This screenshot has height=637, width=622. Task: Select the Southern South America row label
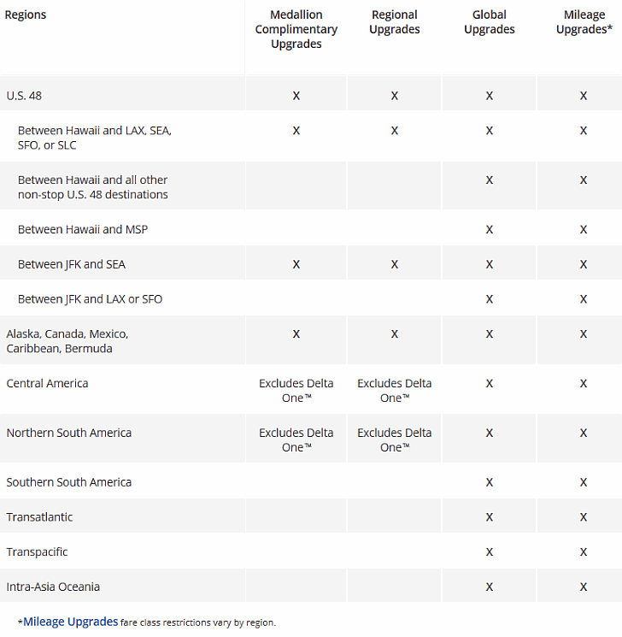point(69,482)
